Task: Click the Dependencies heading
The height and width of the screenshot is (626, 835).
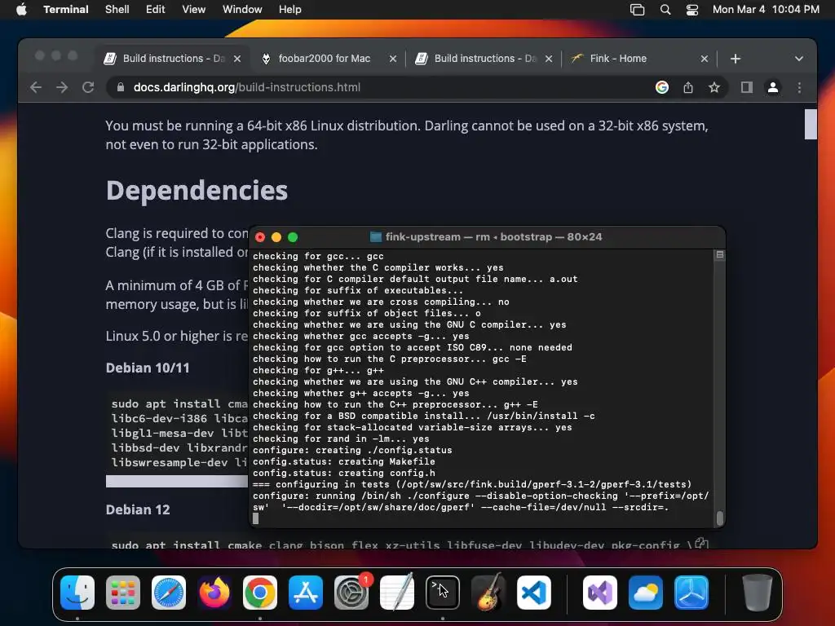Action: [197, 190]
